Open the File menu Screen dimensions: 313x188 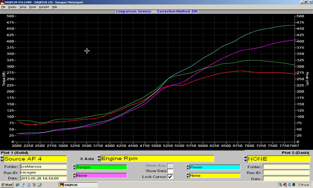pyautogui.click(x=3, y=7)
